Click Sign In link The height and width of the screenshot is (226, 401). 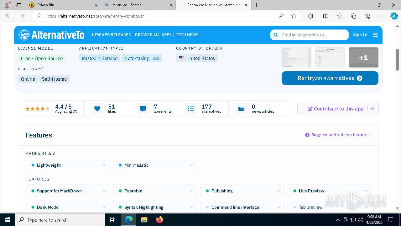360,35
